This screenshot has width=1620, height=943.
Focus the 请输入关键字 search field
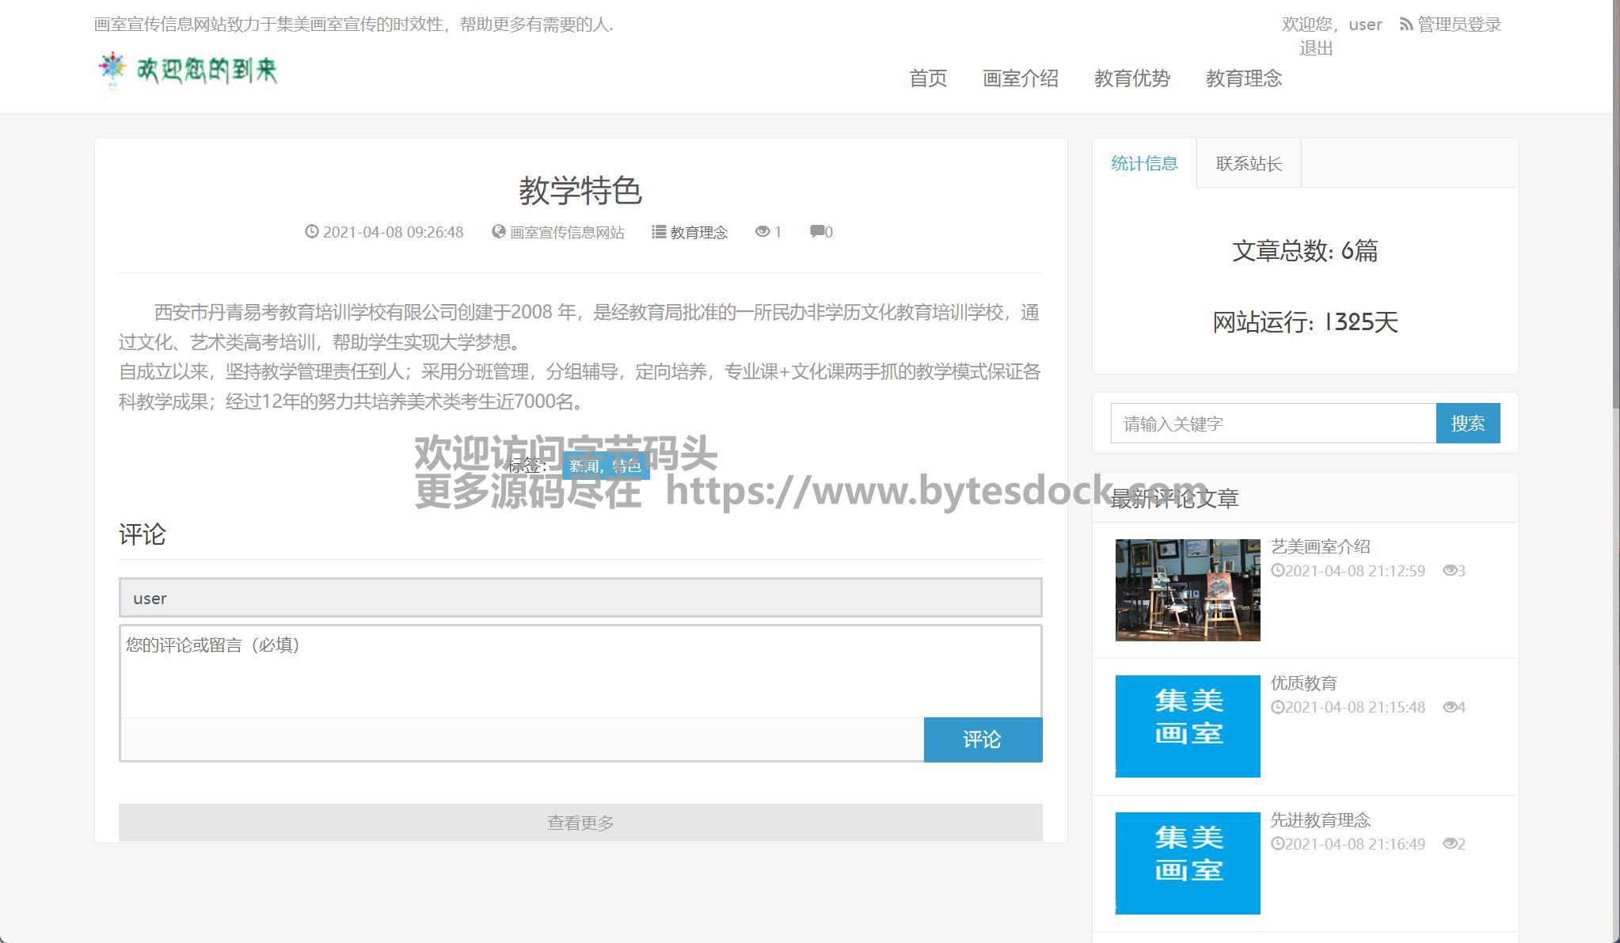coord(1272,424)
